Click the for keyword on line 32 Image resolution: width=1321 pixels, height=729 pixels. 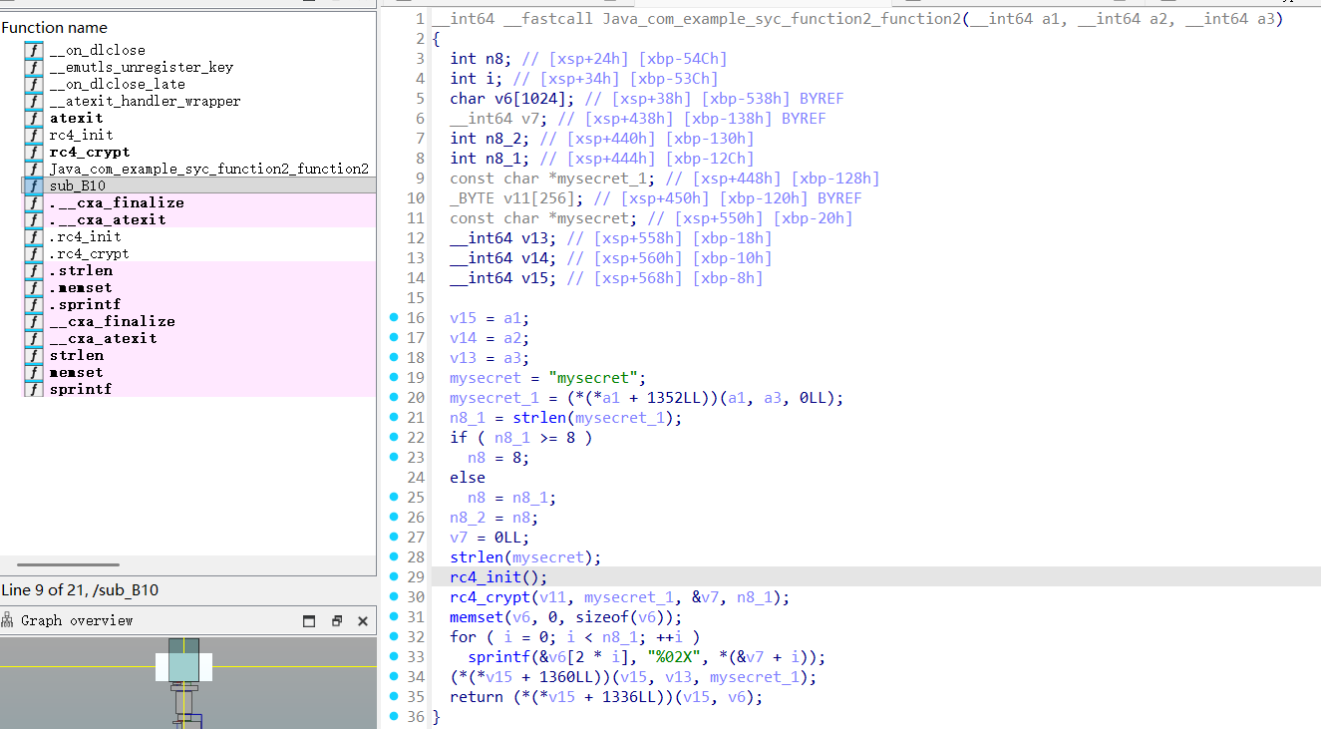[464, 637]
